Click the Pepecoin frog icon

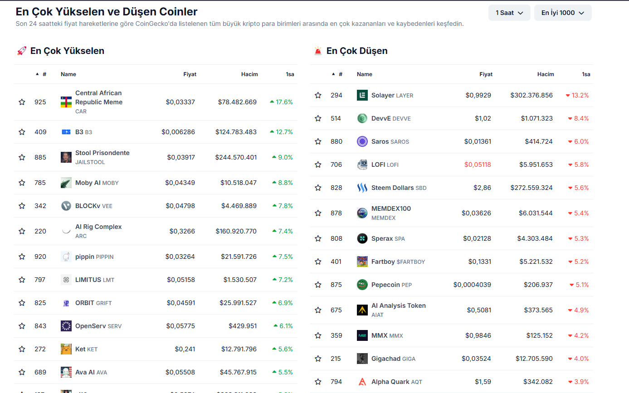(x=362, y=285)
